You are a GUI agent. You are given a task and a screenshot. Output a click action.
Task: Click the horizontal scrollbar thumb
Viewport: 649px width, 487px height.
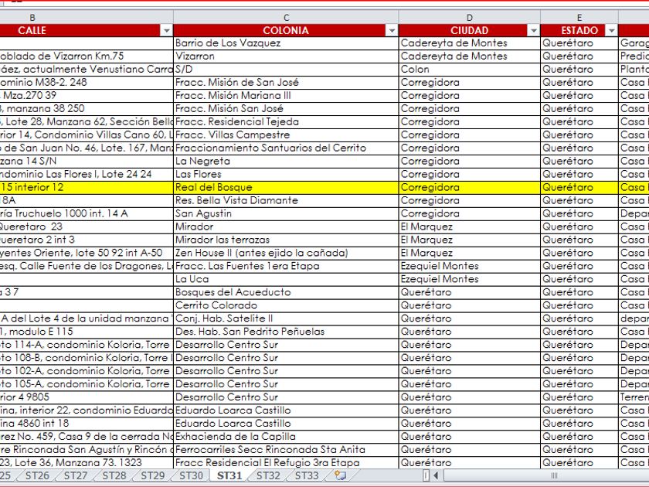click(x=554, y=475)
